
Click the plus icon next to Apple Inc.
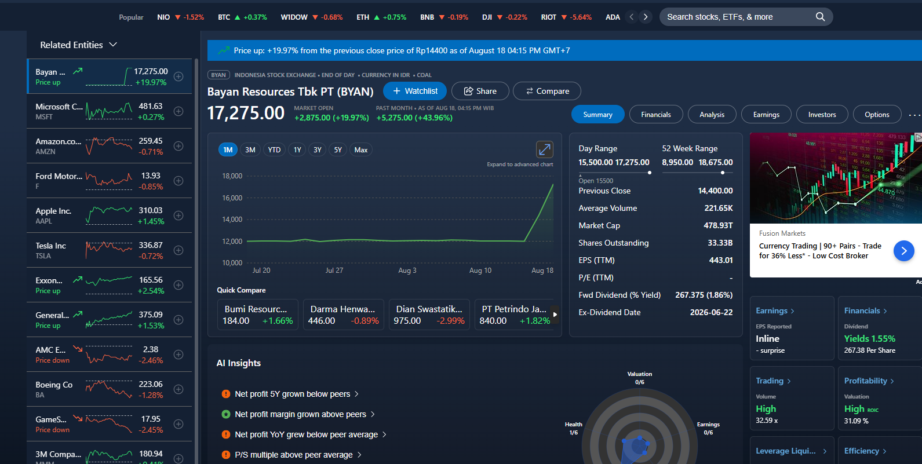178,215
